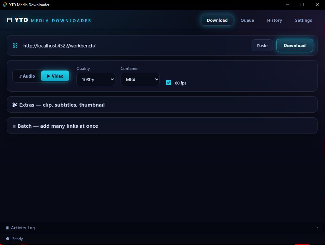The image size is (325, 245).
Task: Open the Settings tab
Action: [x=304, y=20]
